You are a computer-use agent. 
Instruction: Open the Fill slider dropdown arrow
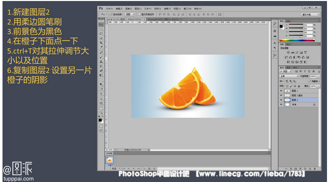318,86
